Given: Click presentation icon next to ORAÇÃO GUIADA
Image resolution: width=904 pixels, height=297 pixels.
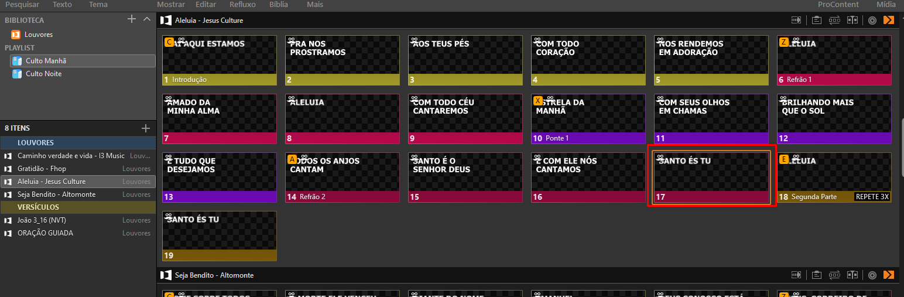Looking at the screenshot, I should point(8,233).
